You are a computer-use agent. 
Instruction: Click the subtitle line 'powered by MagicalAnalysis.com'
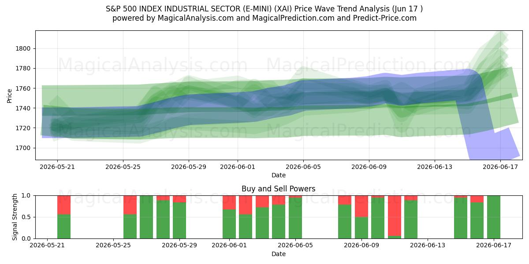coord(264,18)
